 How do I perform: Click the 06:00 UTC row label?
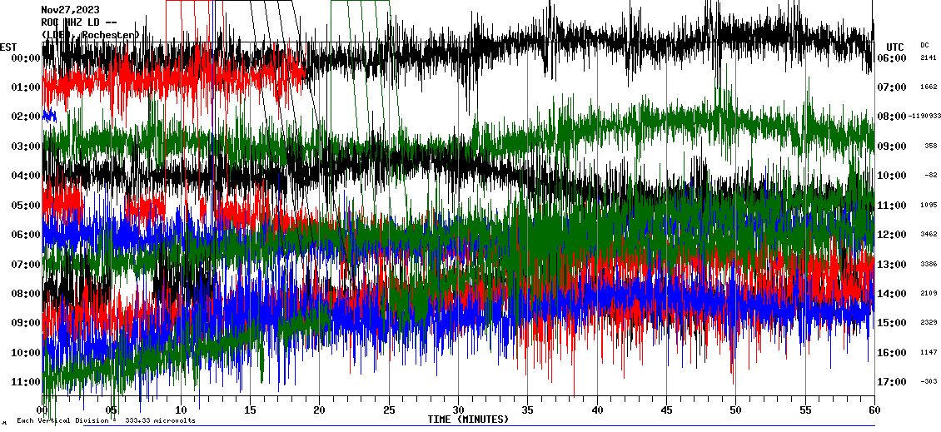pyautogui.click(x=894, y=58)
